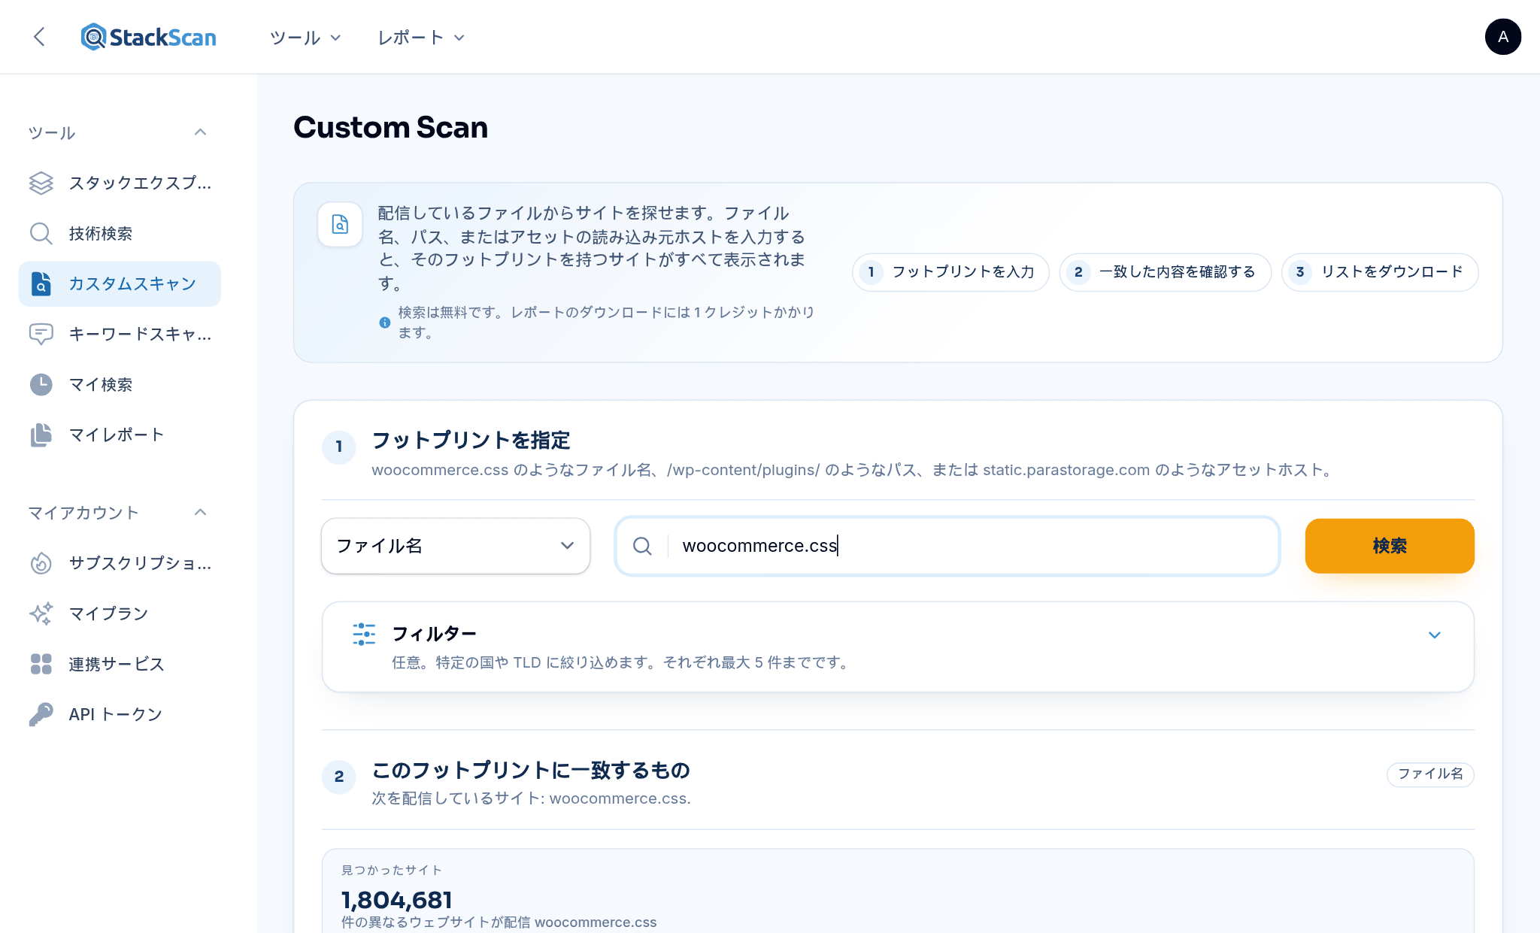Open the 連携サービス grid icon
Screen dimensions: 1540x933
(x=41, y=664)
